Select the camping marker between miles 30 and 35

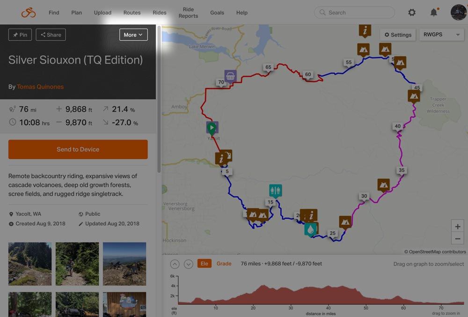[384, 185]
